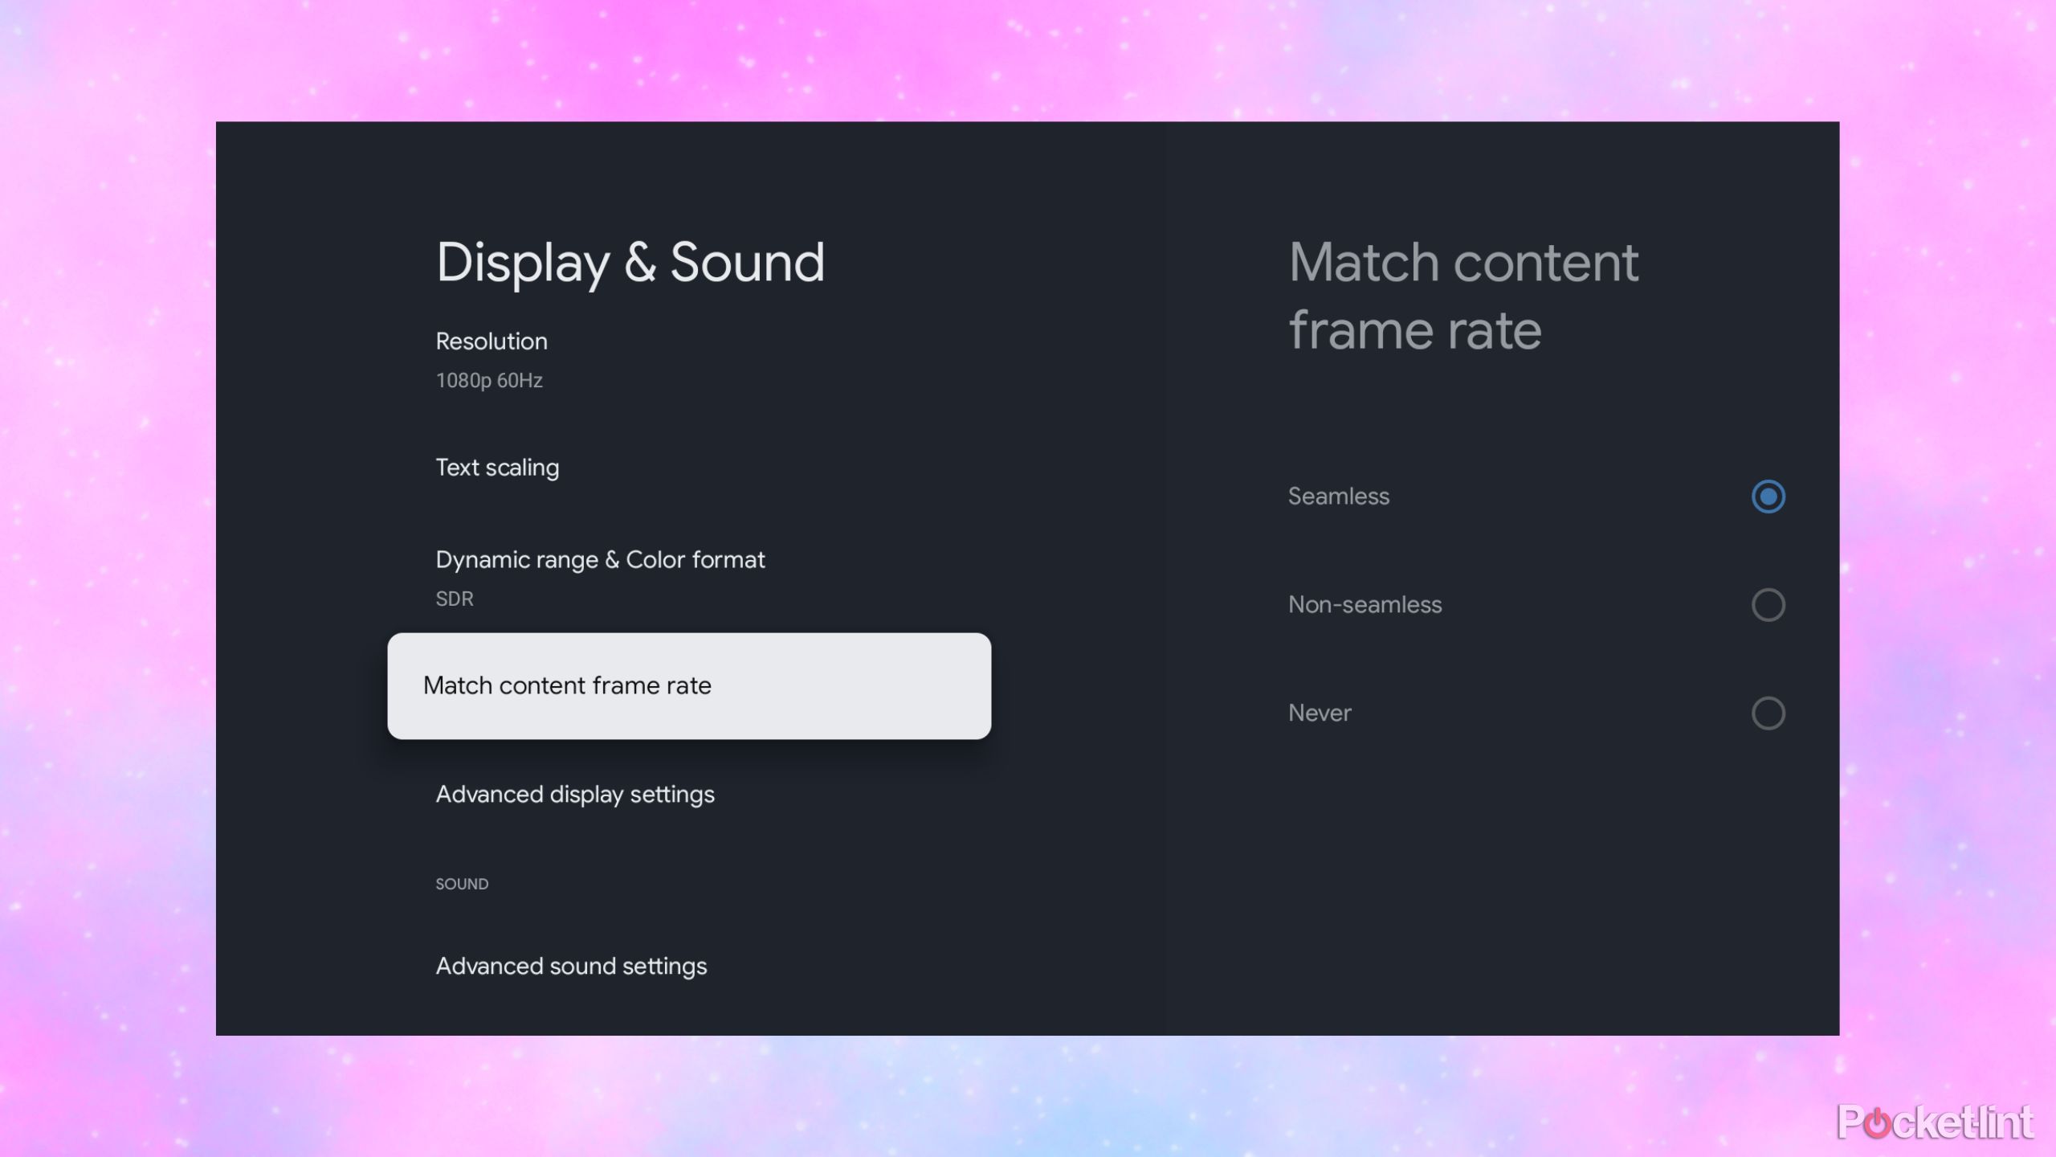
Task: Open Dynamic range & Color format
Action: pyautogui.click(x=689, y=578)
